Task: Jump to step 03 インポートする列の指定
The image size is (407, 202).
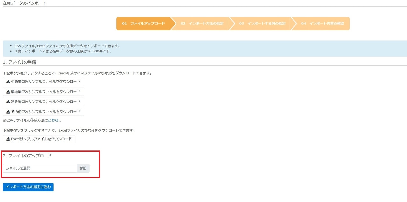Action: [262, 24]
